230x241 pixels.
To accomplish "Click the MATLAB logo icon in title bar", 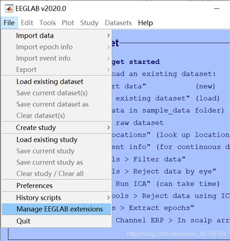I will [9, 9].
